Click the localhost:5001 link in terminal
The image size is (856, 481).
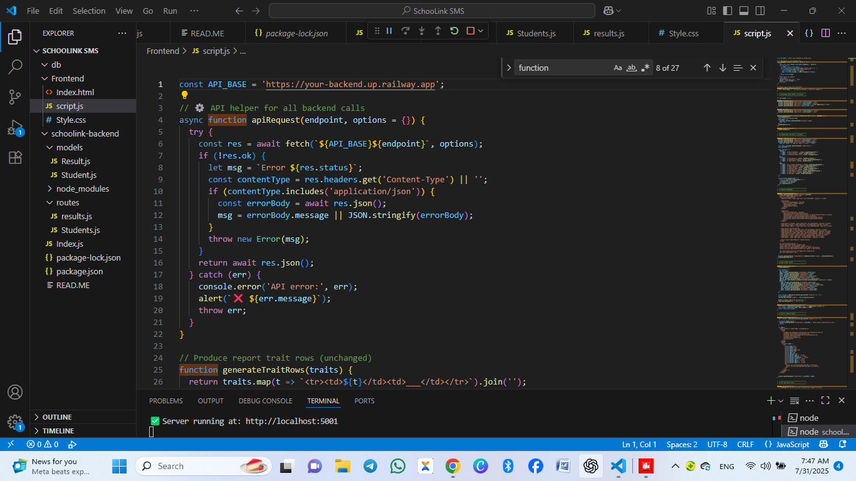(291, 421)
